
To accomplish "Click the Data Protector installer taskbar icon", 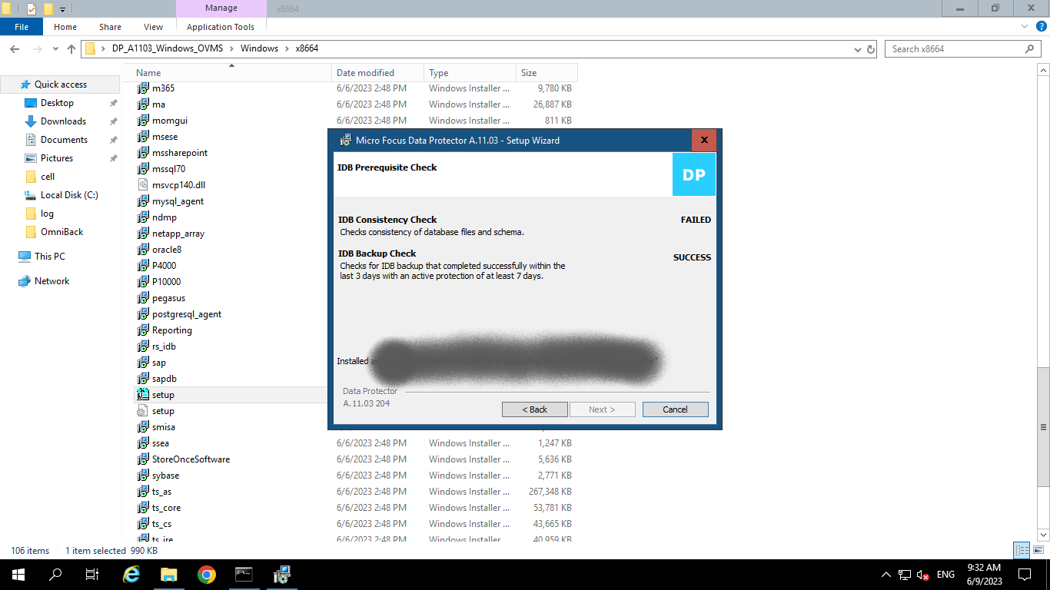I will [281, 574].
